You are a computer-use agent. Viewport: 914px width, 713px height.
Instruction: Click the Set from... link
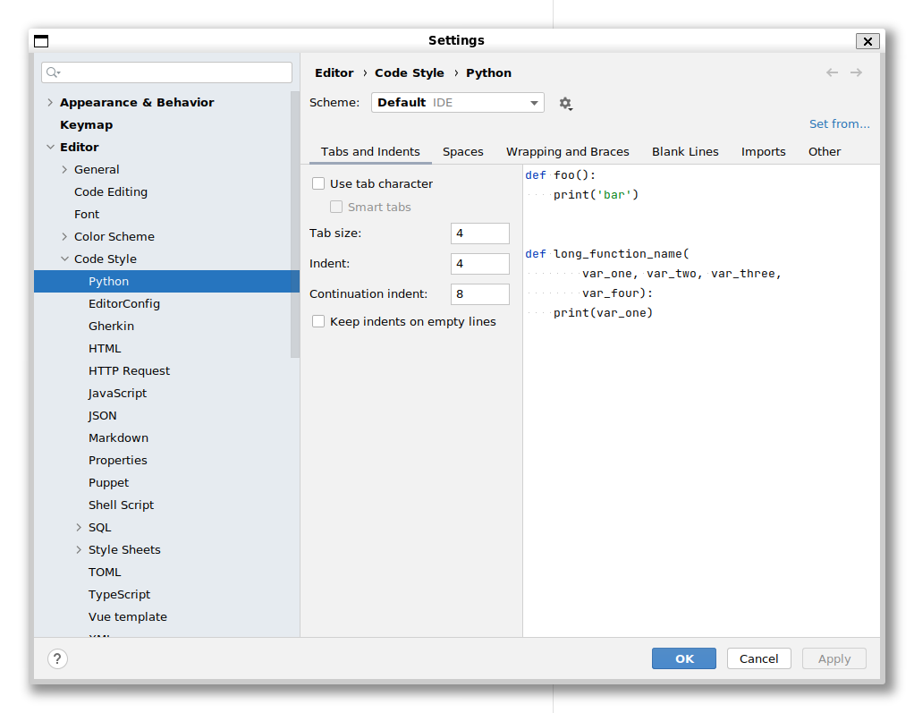click(x=840, y=123)
